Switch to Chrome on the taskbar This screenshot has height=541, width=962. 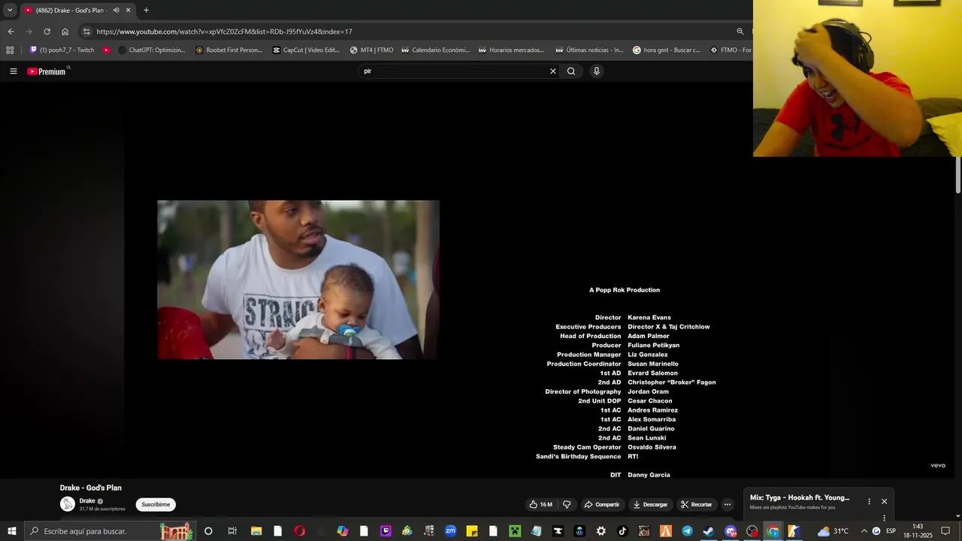coord(773,531)
